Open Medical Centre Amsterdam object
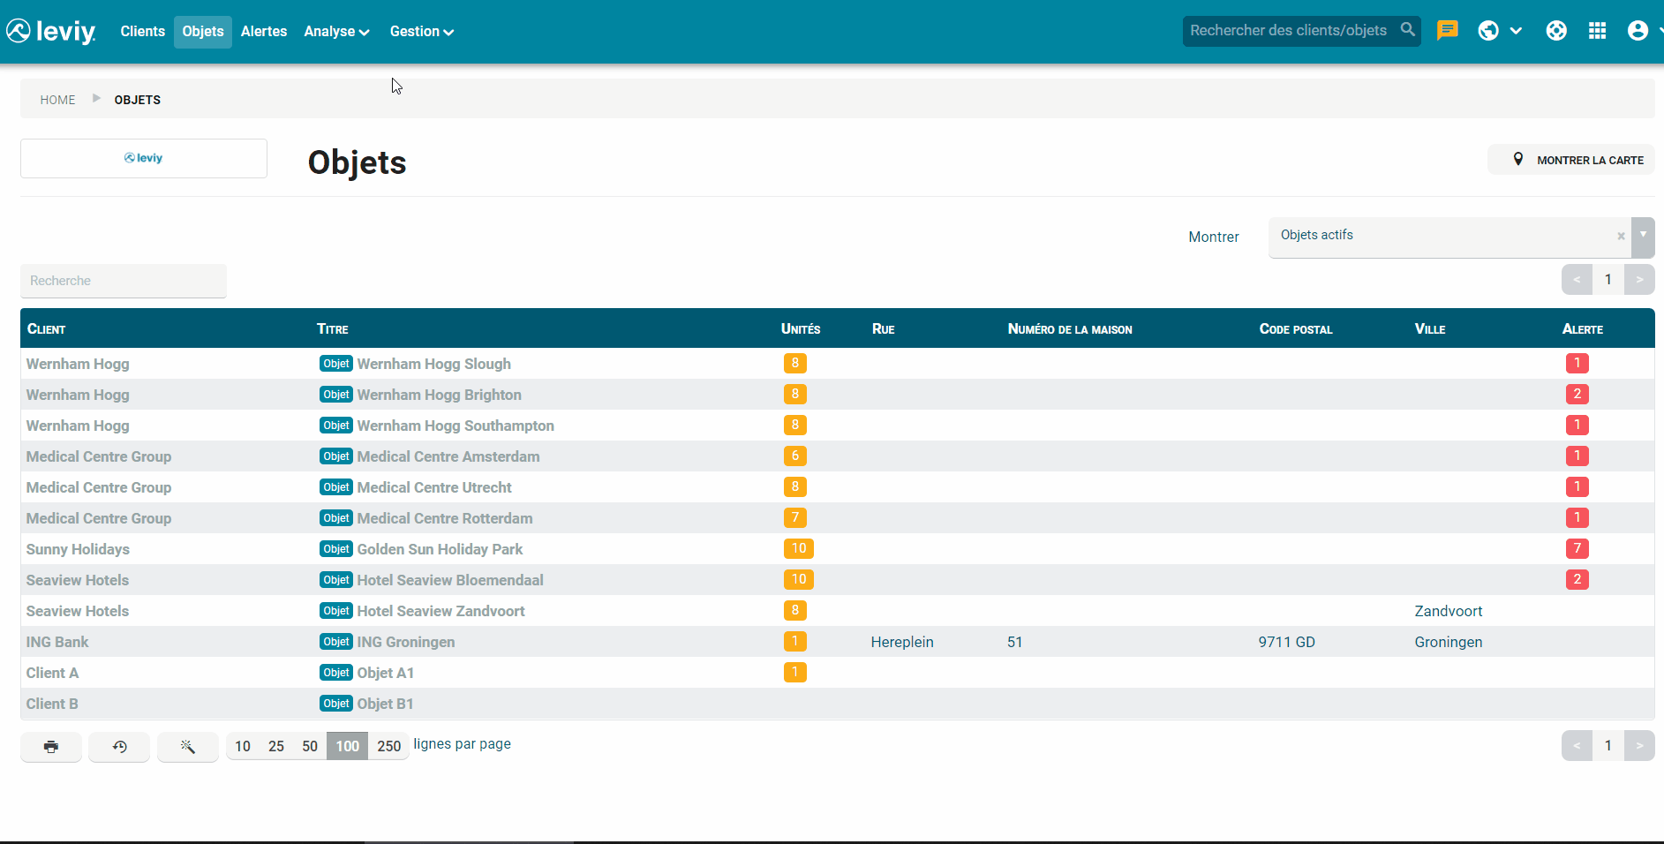This screenshot has height=844, width=1664. (448, 456)
